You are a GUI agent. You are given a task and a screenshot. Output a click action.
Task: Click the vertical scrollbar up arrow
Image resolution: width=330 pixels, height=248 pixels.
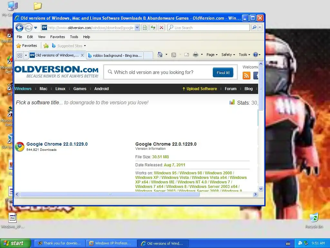click(261, 64)
